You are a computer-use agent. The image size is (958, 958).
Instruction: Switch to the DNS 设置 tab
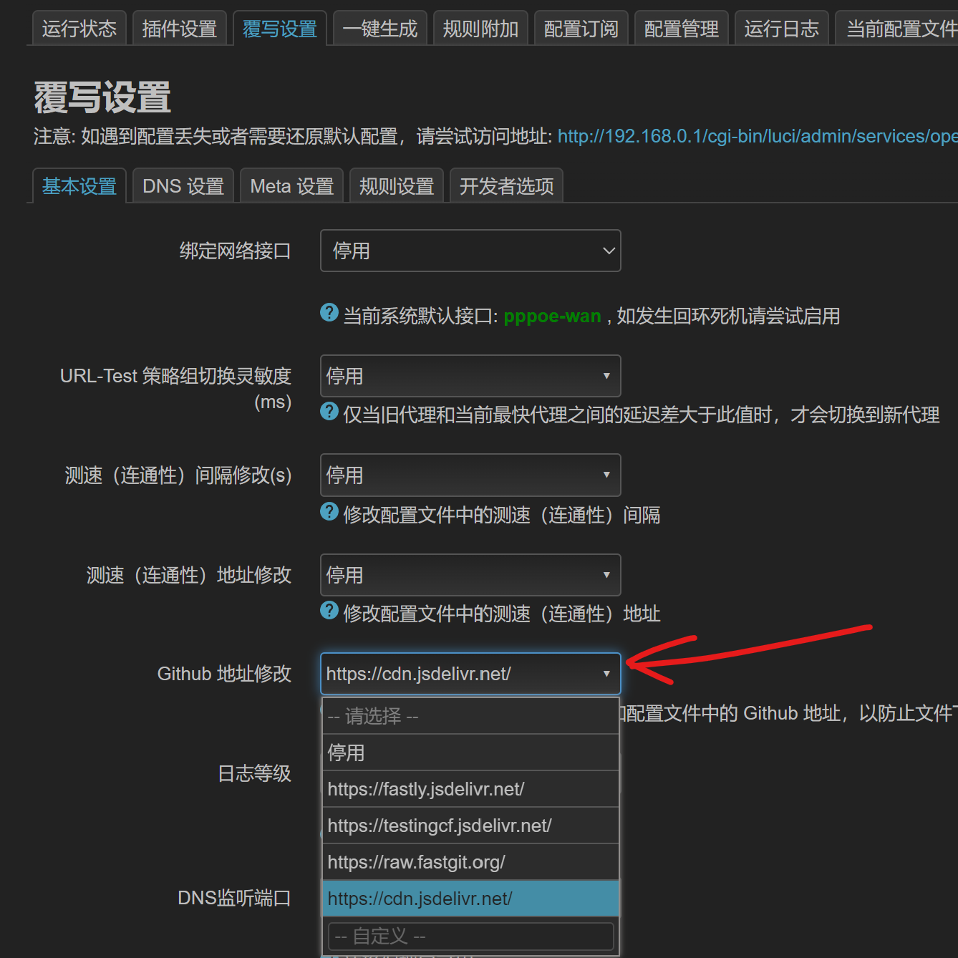point(183,186)
